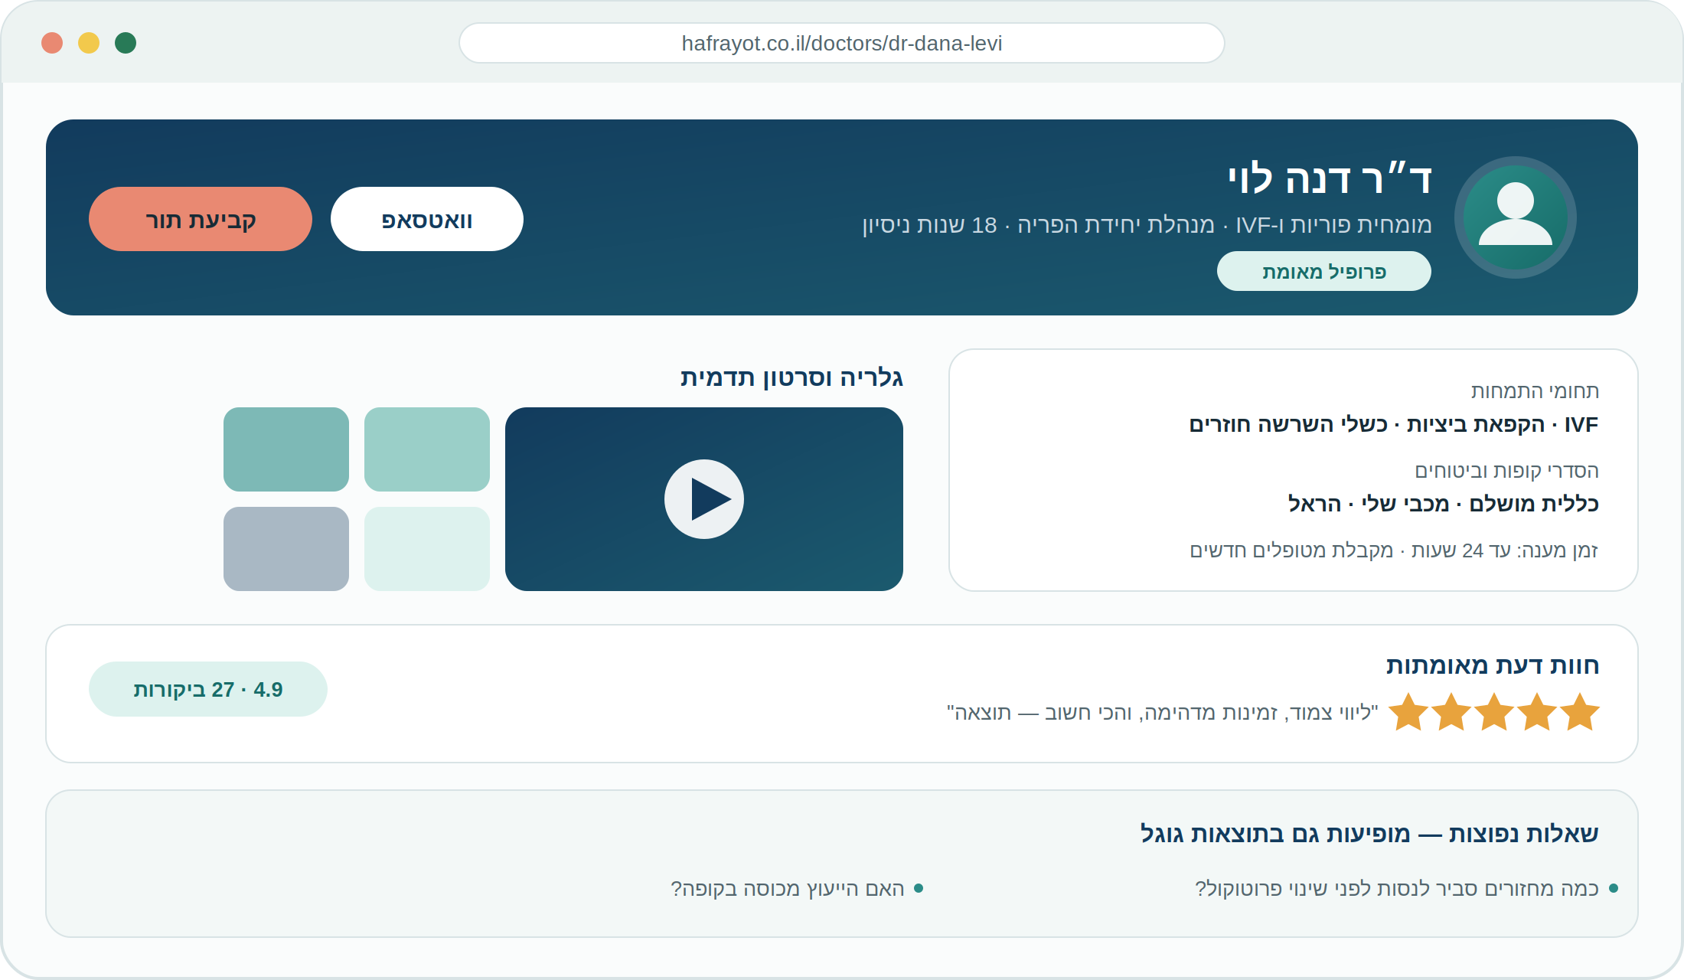Click the שאלות נפוצות section heading

coord(1369,833)
